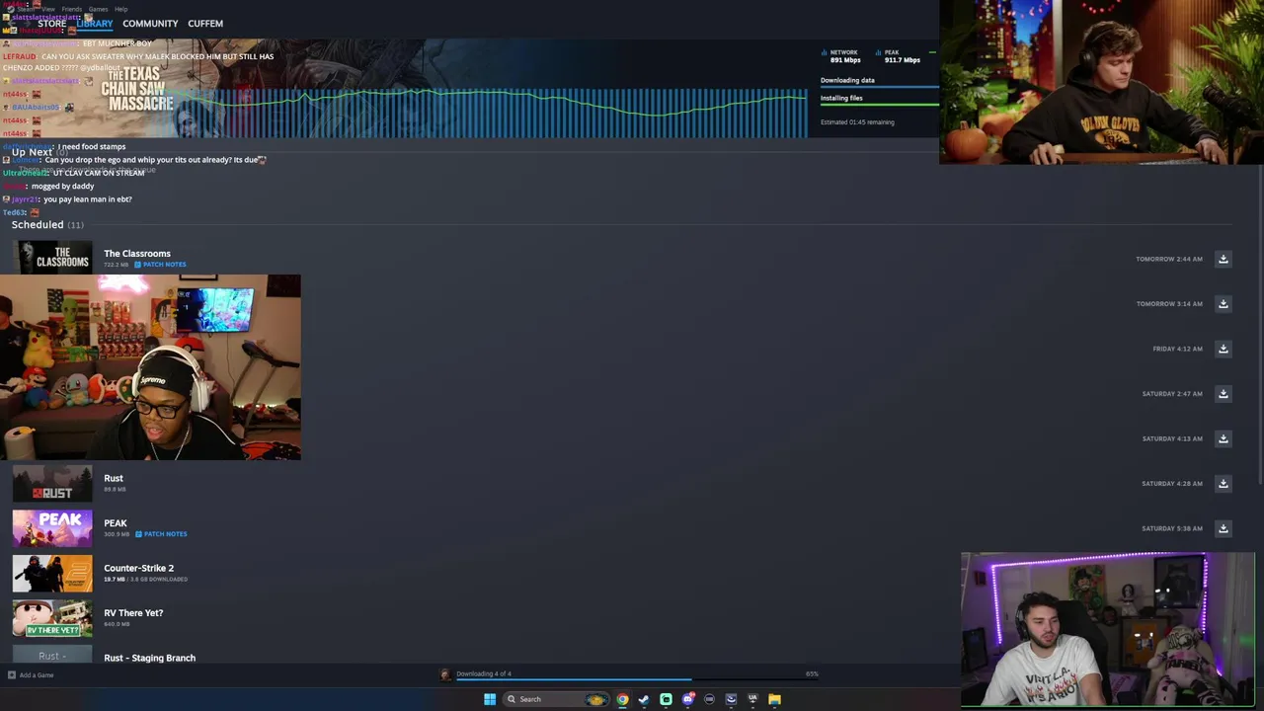Viewport: 1264px width, 711px height.
Task: Open the Voicemod taskbar app icon
Action: pos(731,699)
